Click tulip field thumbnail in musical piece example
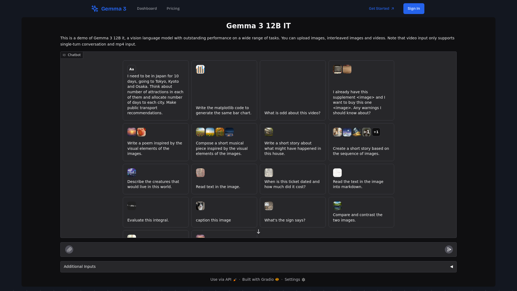517x291 pixels. coord(200,132)
